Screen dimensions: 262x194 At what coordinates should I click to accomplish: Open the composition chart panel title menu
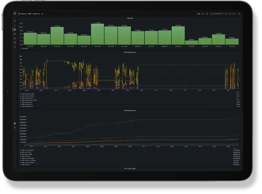(x=130, y=52)
